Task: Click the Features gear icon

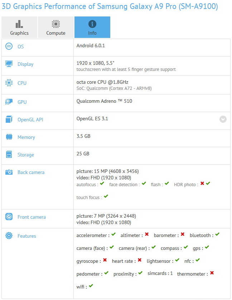Action: coord(9,236)
